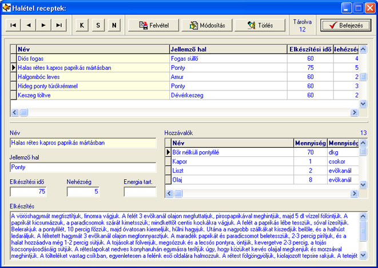Minimize the Halétel receptek window
The image size is (378, 268).
pyautogui.click(x=346, y=8)
